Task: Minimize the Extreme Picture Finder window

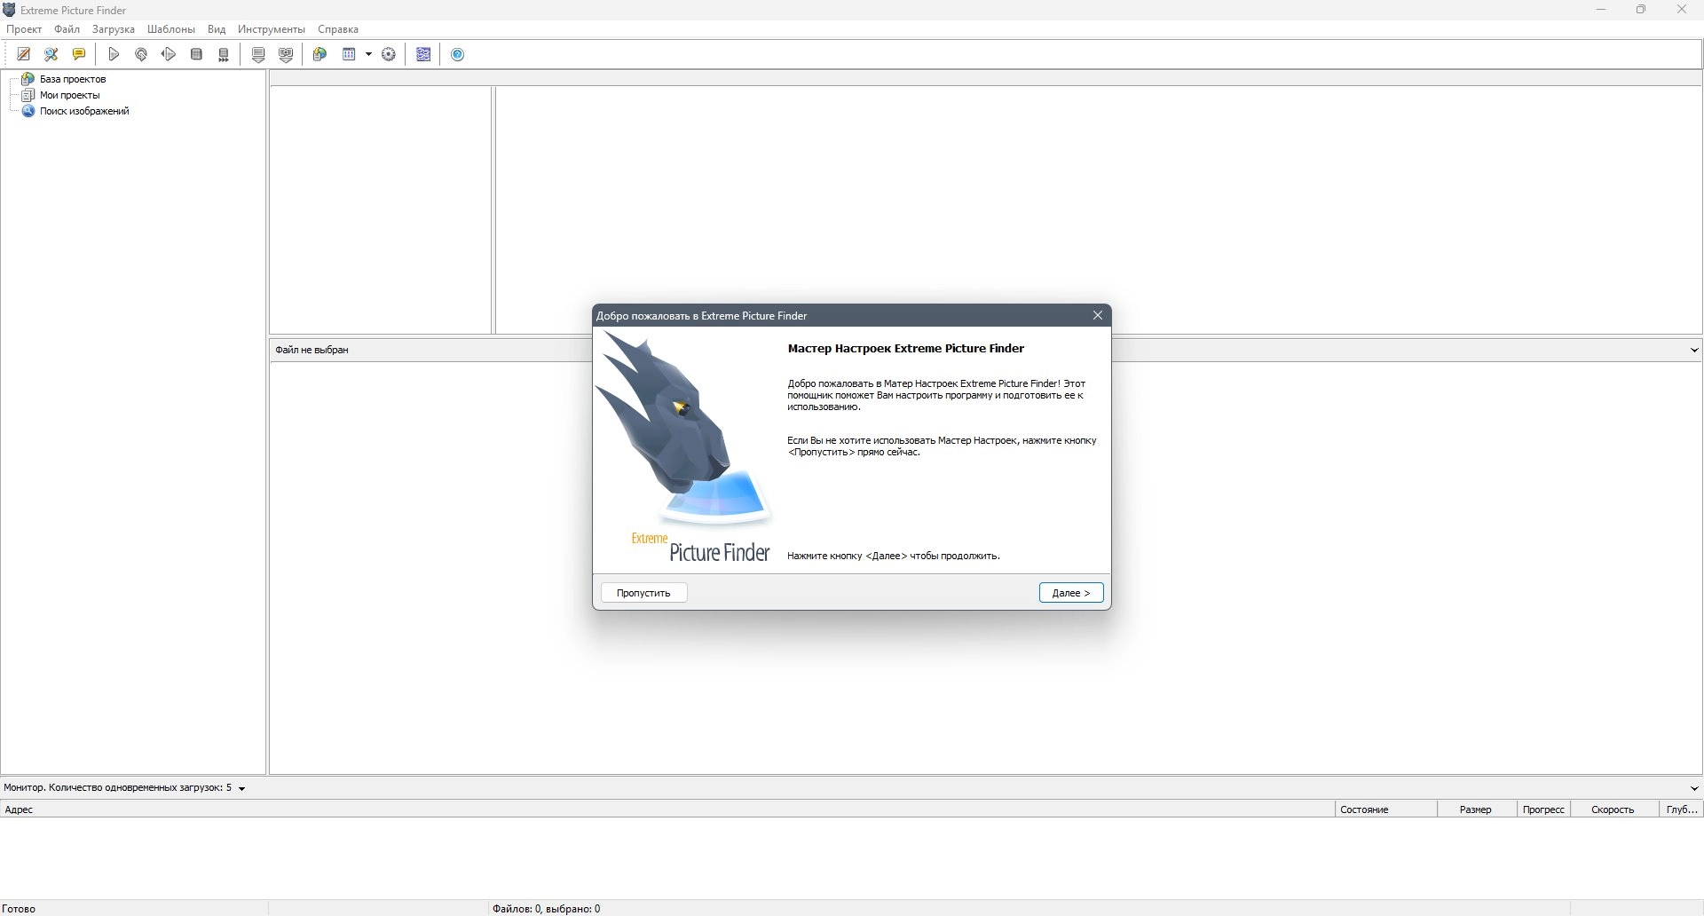Action: coord(1601,10)
